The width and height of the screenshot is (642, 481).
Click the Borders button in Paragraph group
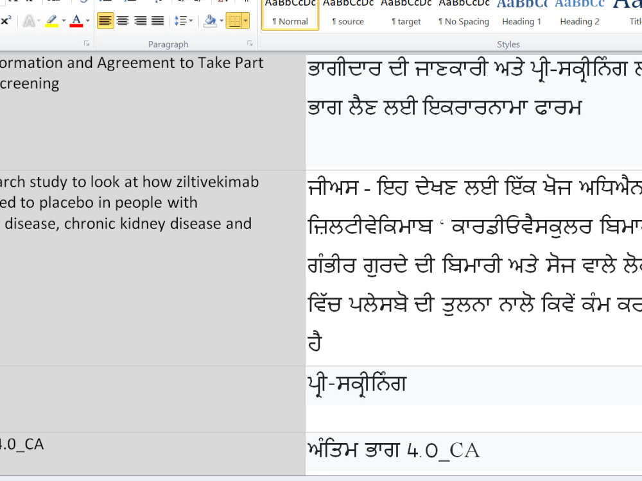pos(234,21)
